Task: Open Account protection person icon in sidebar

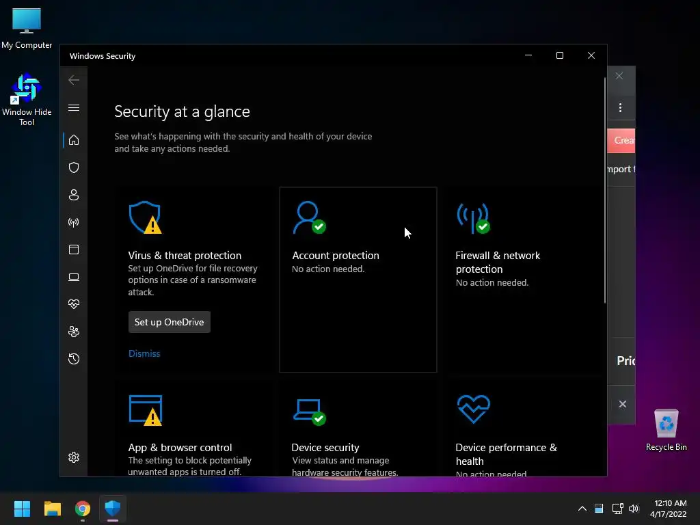Action: click(x=74, y=195)
